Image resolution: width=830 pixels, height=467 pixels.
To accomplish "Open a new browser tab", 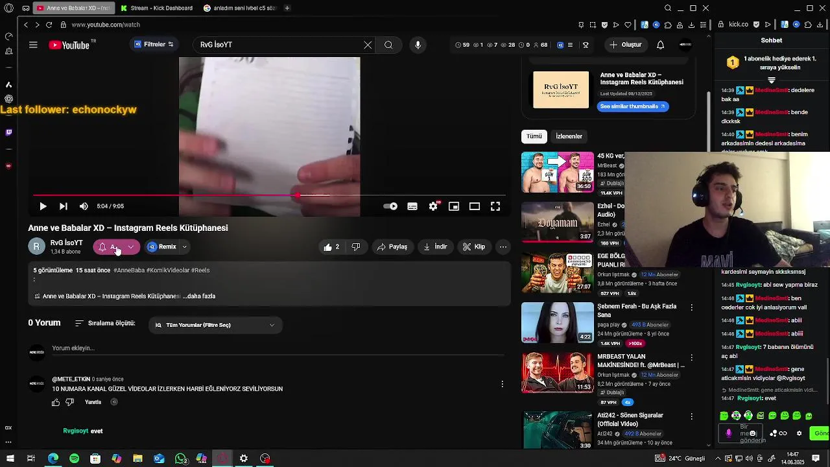I will tap(287, 8).
